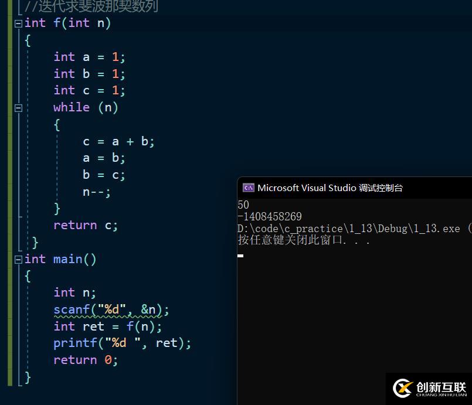Click the 'return c;' statement

point(86,225)
